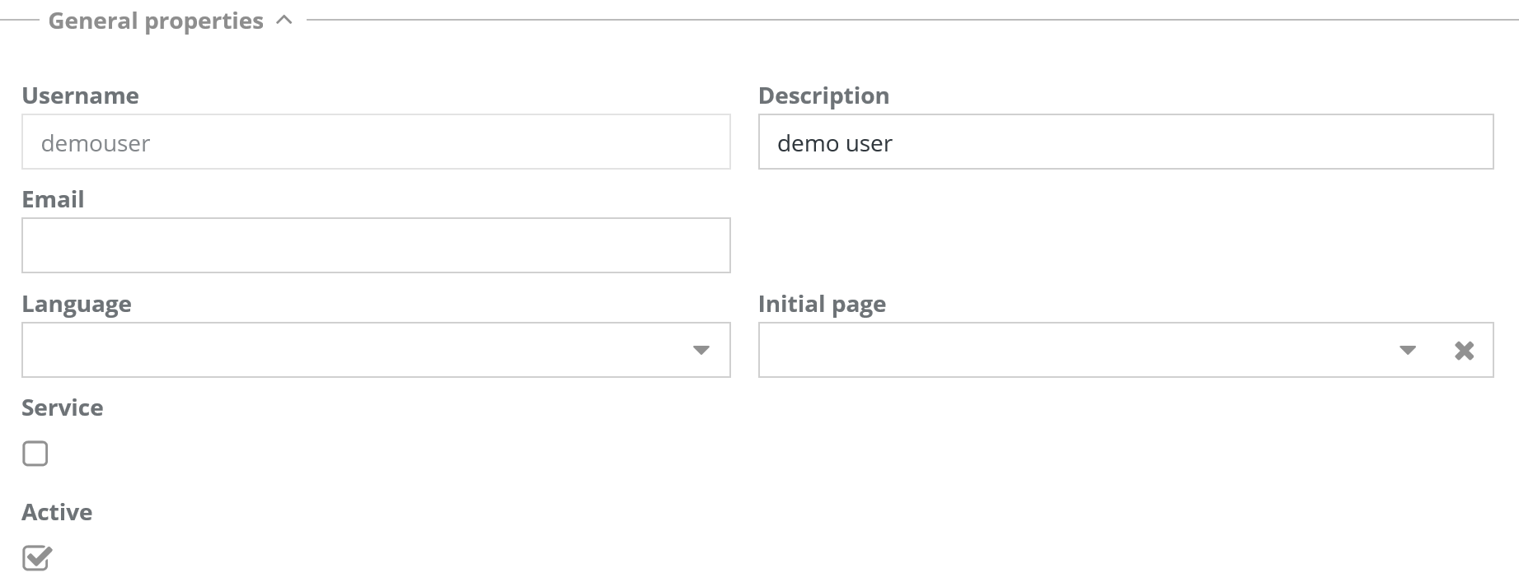
Task: Click the divider line beside General properties
Action: pos(907,20)
